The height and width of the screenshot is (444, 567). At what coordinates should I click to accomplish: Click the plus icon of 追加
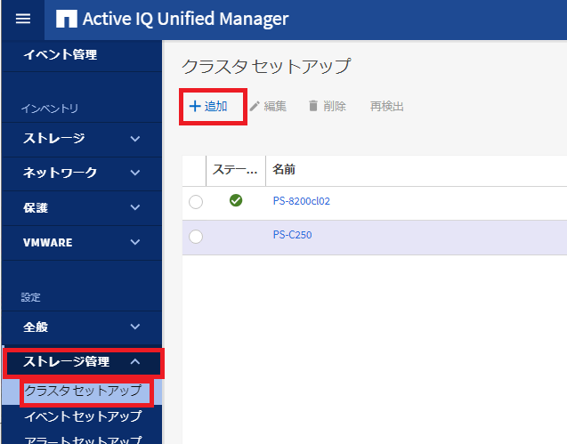[x=195, y=106]
